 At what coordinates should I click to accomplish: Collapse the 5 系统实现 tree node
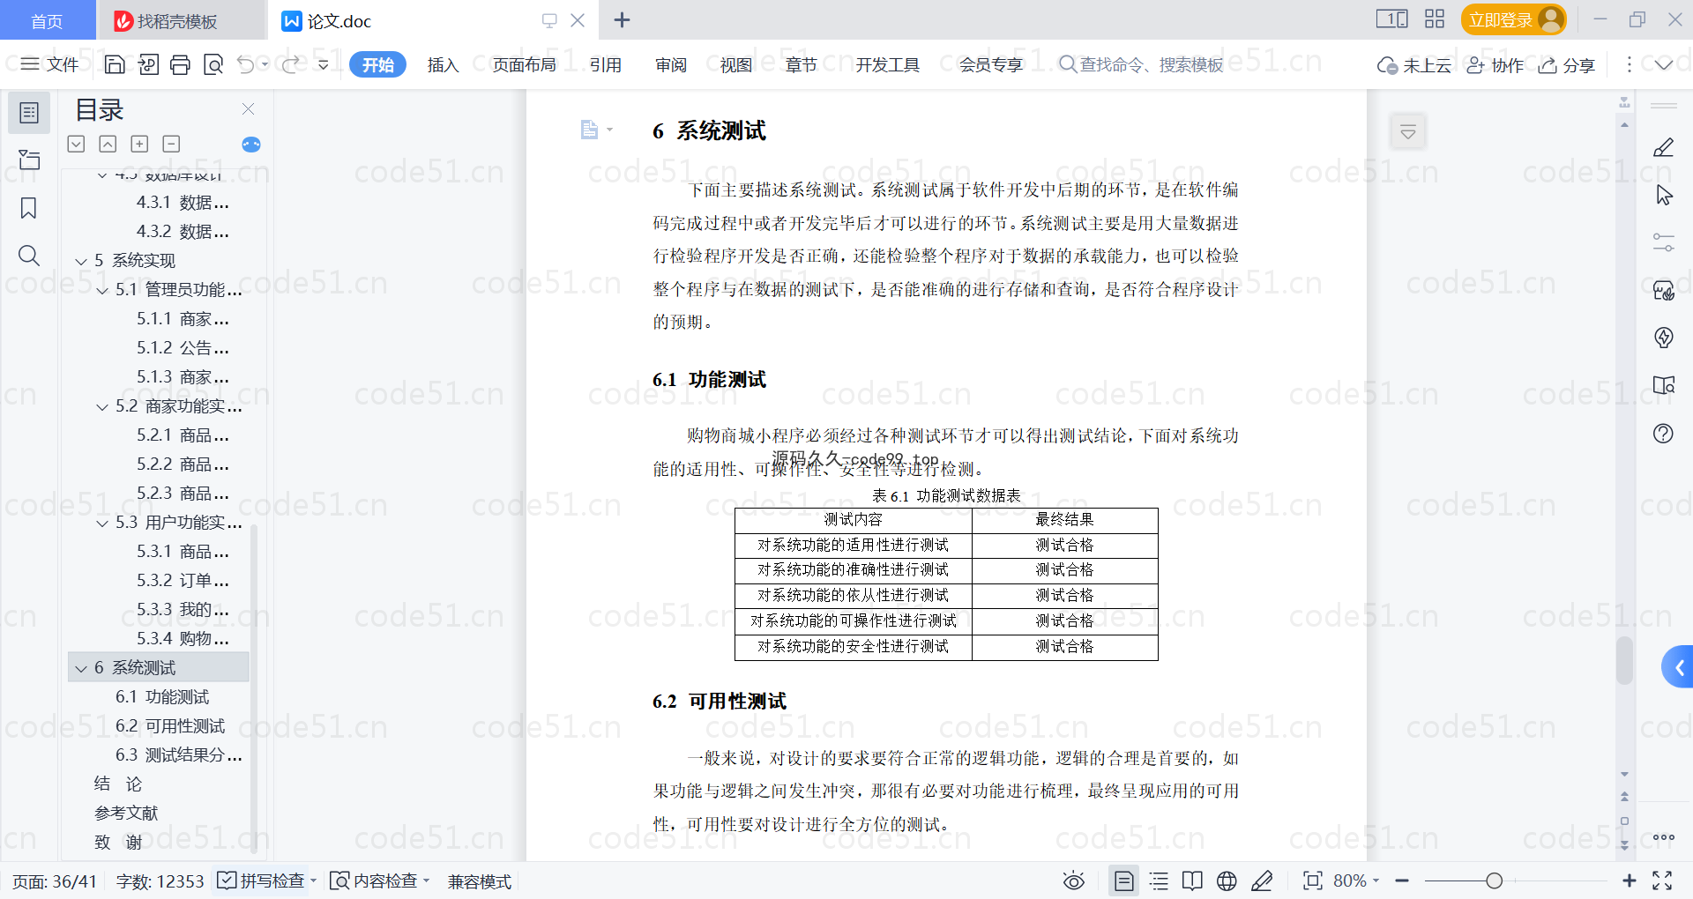(x=81, y=262)
